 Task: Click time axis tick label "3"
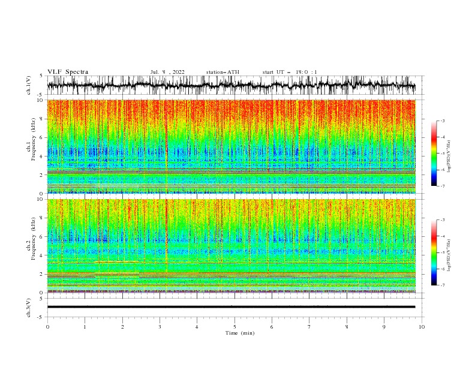160,327
